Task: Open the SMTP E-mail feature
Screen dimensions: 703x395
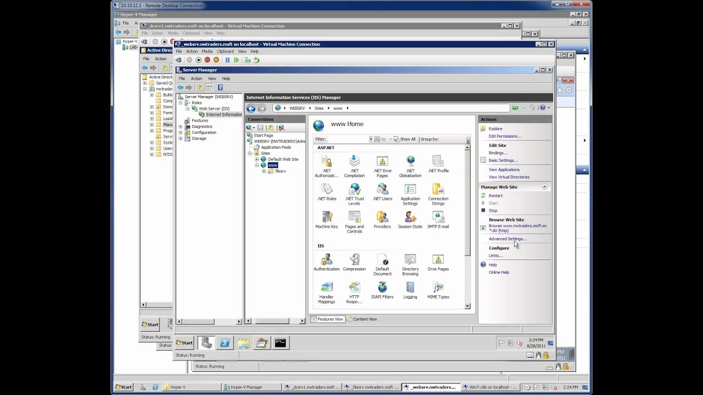Action: (438, 220)
